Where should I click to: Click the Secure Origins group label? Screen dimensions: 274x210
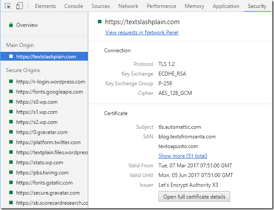(x=23, y=70)
